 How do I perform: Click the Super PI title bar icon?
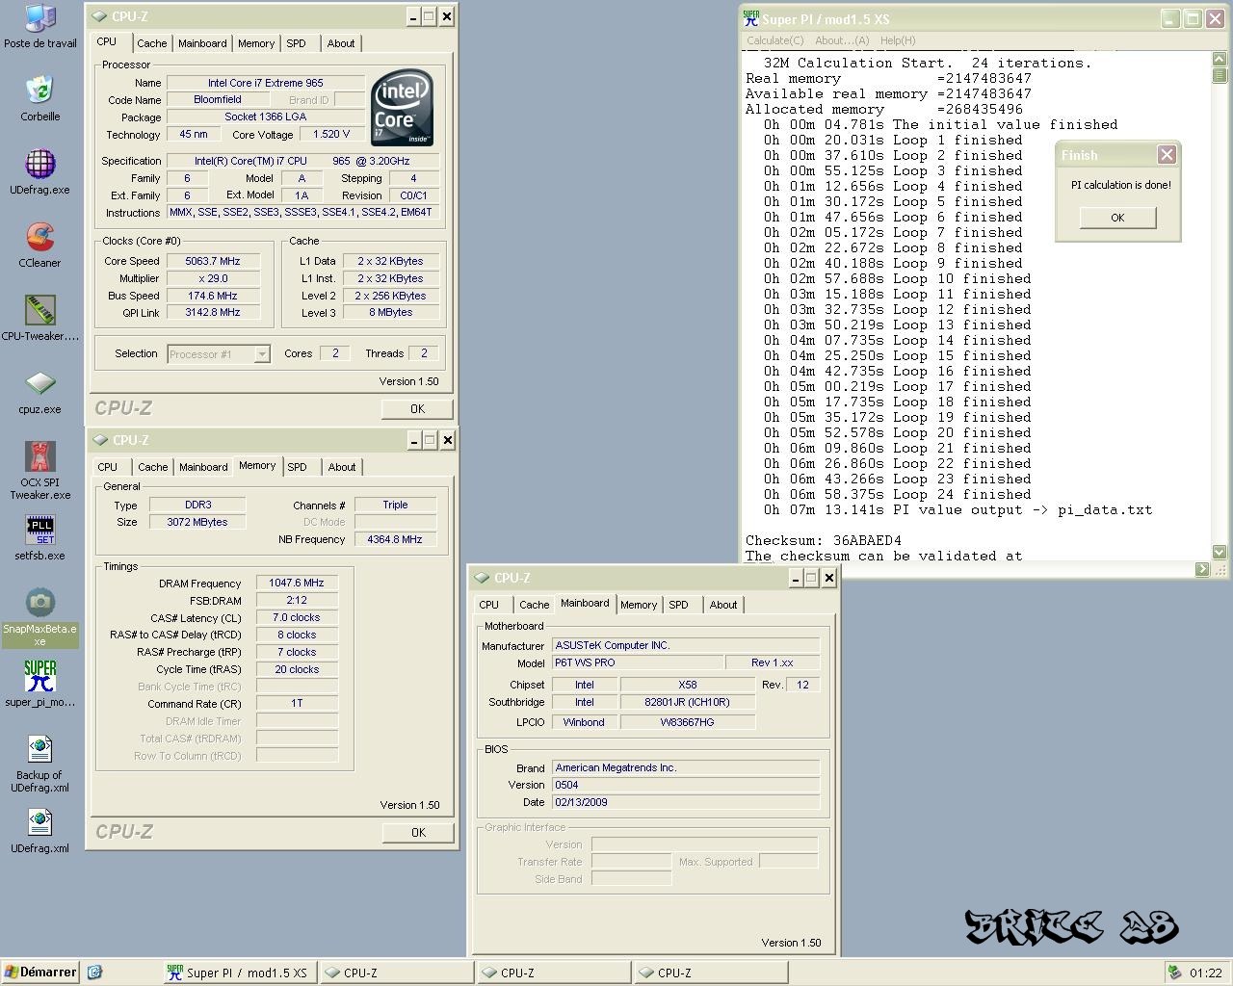751,18
